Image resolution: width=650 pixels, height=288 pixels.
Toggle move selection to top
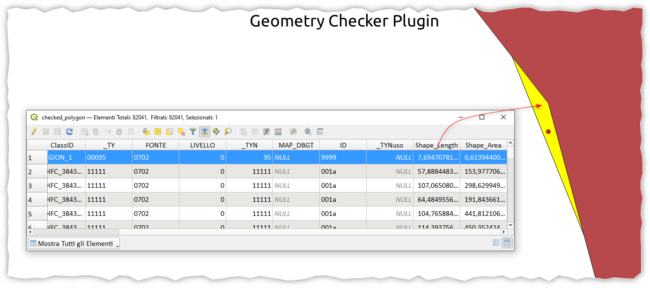pyautogui.click(x=205, y=132)
